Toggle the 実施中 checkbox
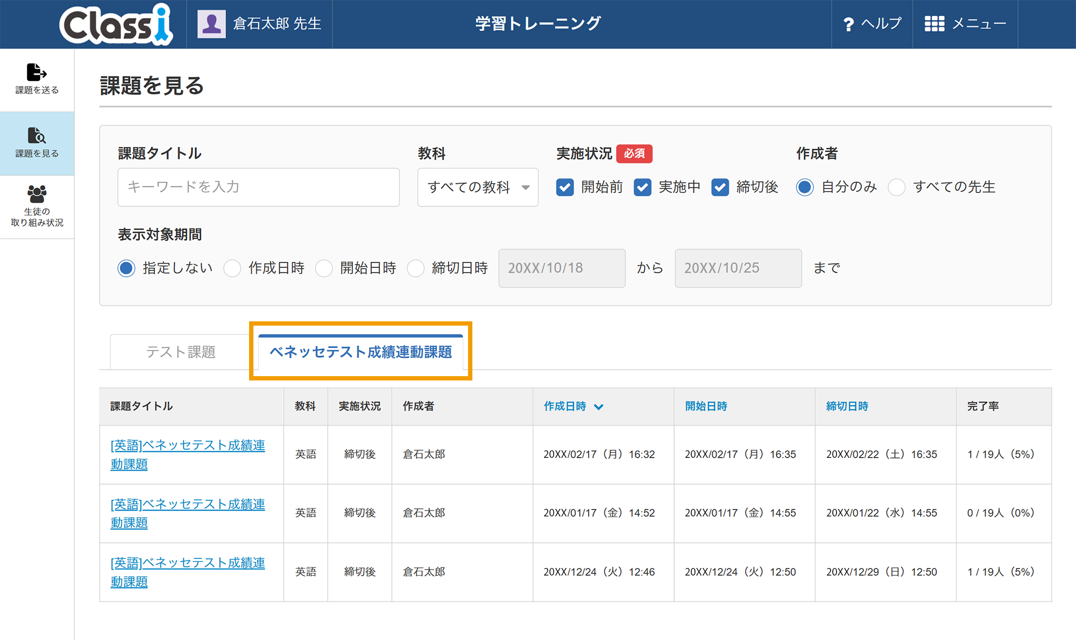 pos(642,187)
